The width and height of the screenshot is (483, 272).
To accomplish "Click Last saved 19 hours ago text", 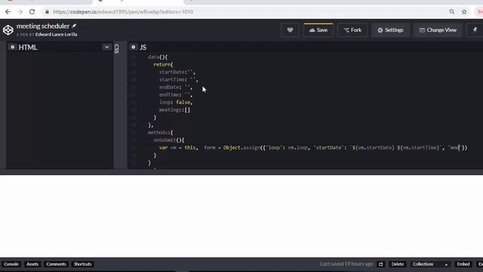I will point(346,264).
